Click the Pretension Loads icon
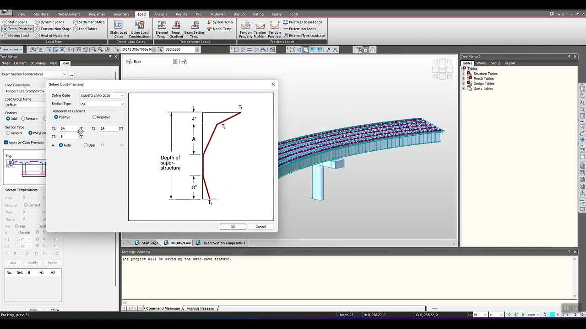 point(299,29)
